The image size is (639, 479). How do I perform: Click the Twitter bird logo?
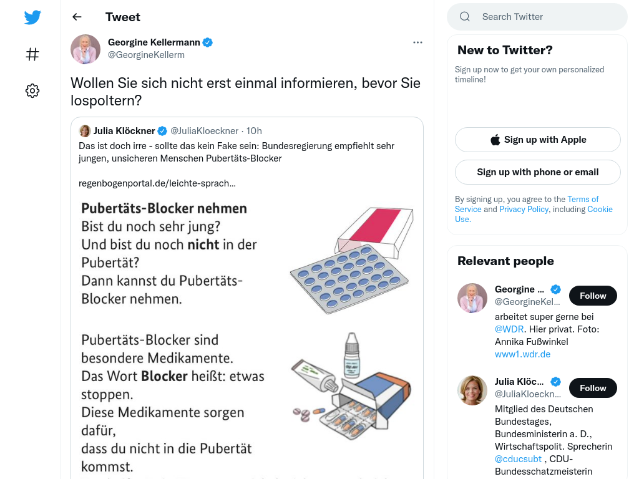point(32,17)
